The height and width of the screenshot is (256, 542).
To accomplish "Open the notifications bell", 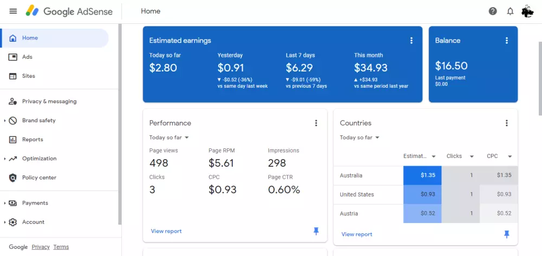I will [x=510, y=11].
